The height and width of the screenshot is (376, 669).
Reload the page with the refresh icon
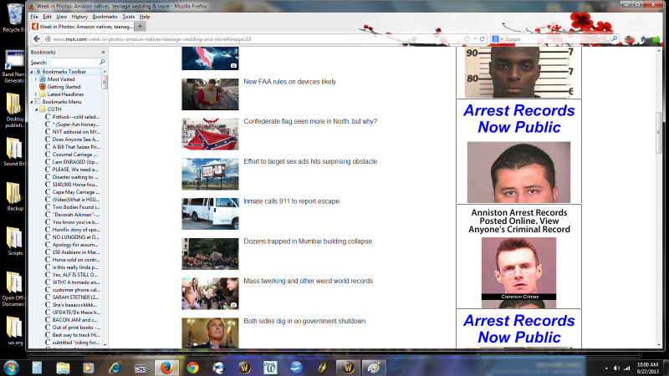point(483,38)
